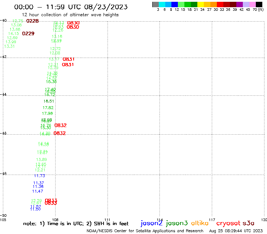
Task: Click the latitude axis label '-50'
Action: (x=3, y=216)
